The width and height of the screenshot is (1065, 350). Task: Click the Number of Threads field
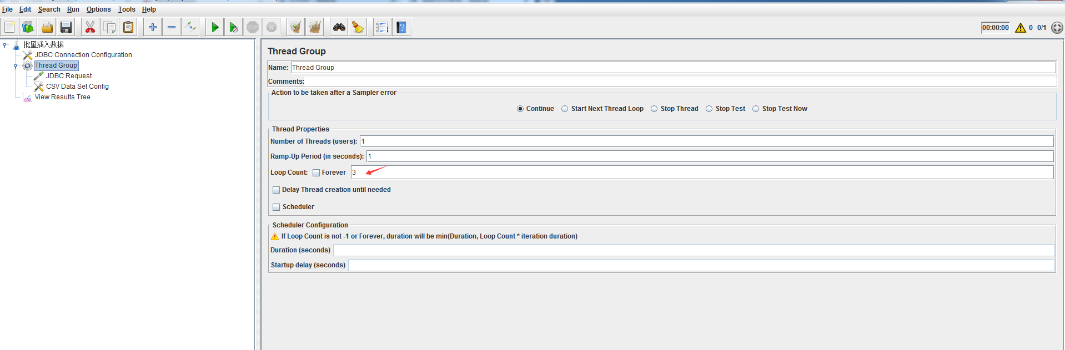(706, 141)
